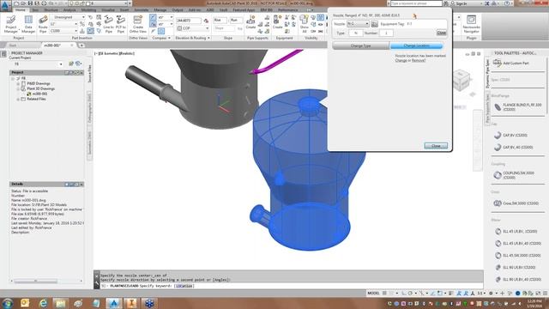Click the small Close button beside Number field

(x=441, y=33)
